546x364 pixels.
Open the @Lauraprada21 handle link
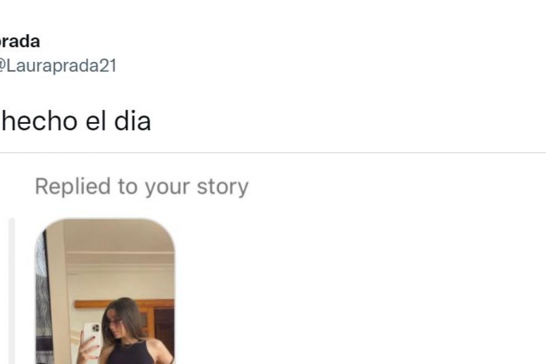pyautogui.click(x=58, y=66)
